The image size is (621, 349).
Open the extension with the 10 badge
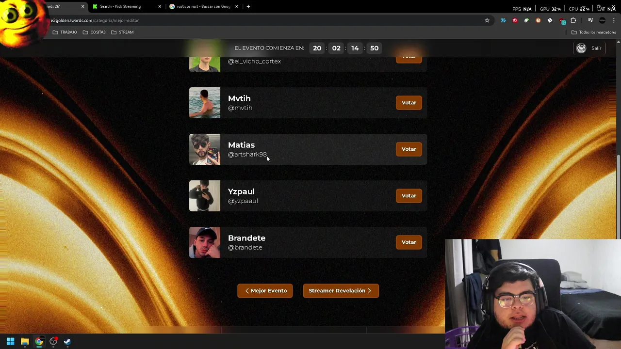pos(562,21)
